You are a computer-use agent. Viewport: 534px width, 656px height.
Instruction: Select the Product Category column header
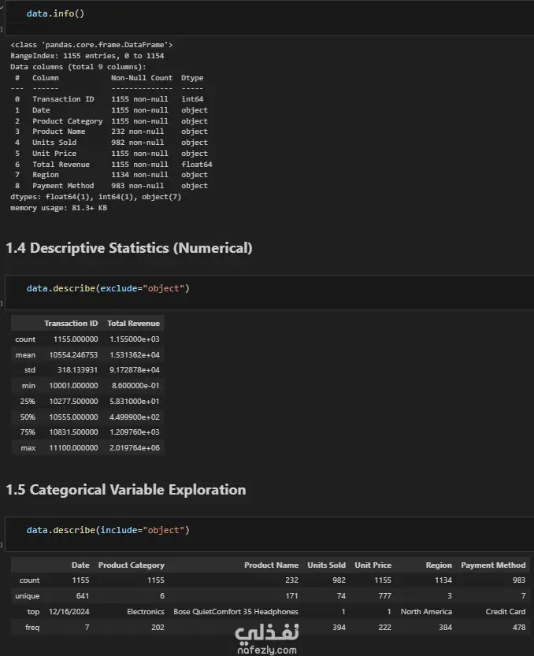point(131,565)
